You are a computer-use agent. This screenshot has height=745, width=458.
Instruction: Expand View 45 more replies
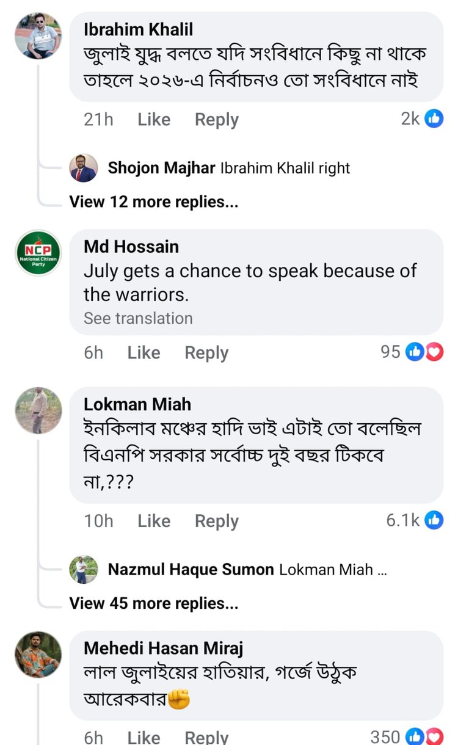(x=154, y=603)
